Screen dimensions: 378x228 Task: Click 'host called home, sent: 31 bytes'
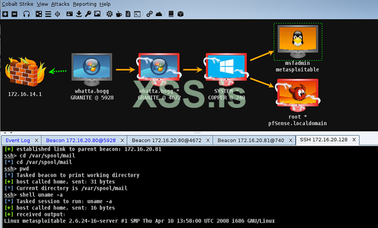(x=59, y=182)
